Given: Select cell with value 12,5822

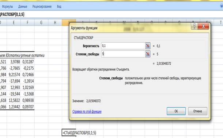Looking at the screenshot, I should click(x=14, y=100).
